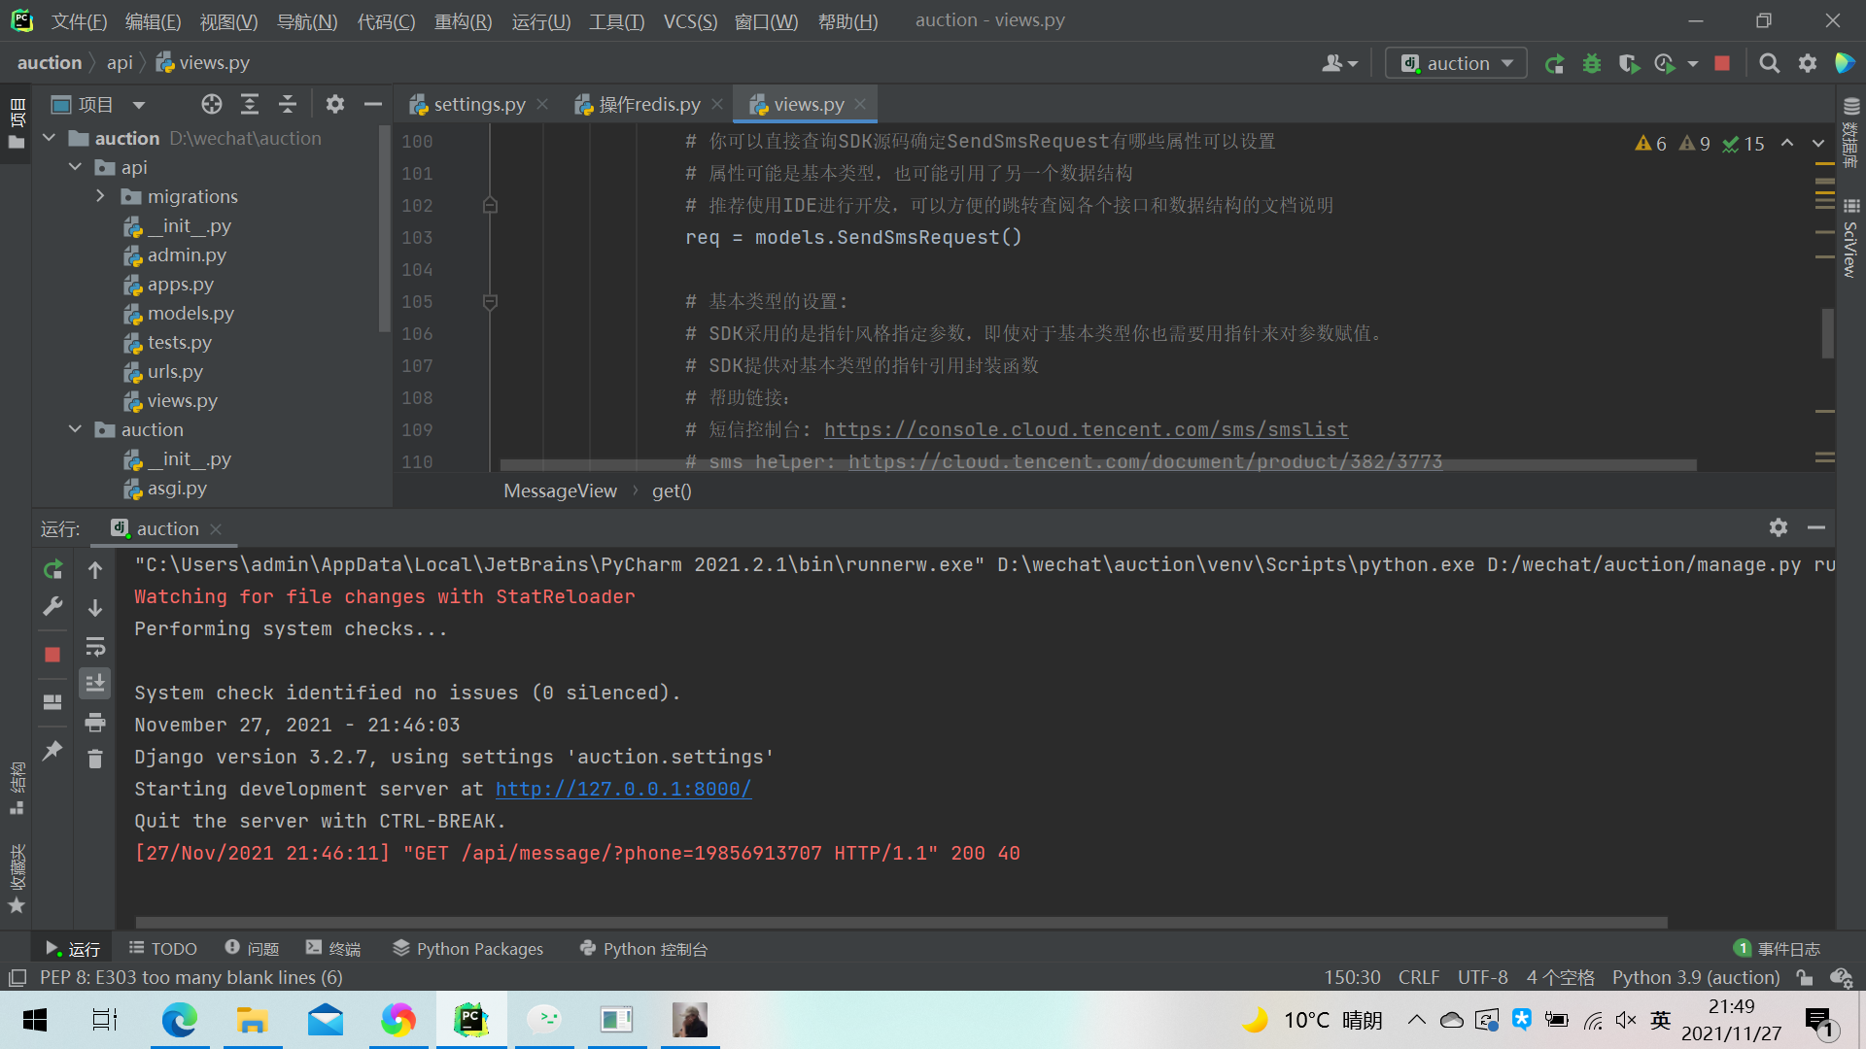1866x1049 pixels.
Task: Select opened file locate target icon
Action: click(211, 105)
